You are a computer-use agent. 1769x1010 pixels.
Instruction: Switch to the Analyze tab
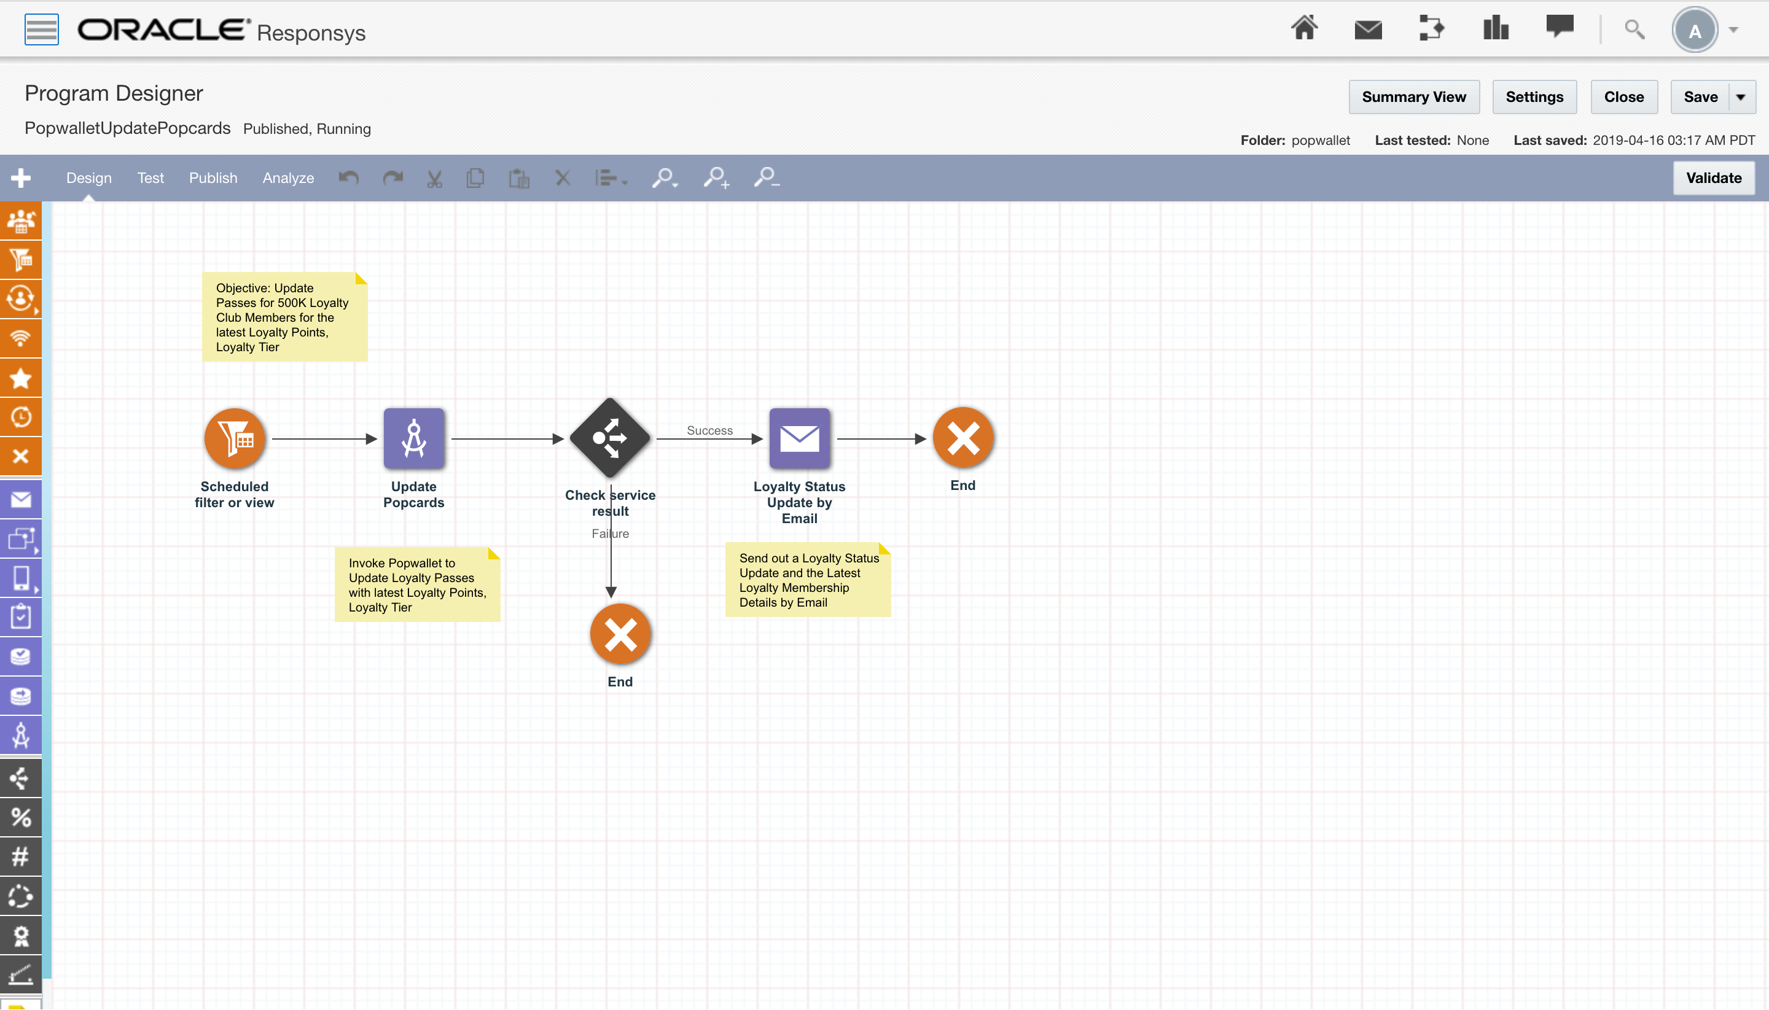288,178
